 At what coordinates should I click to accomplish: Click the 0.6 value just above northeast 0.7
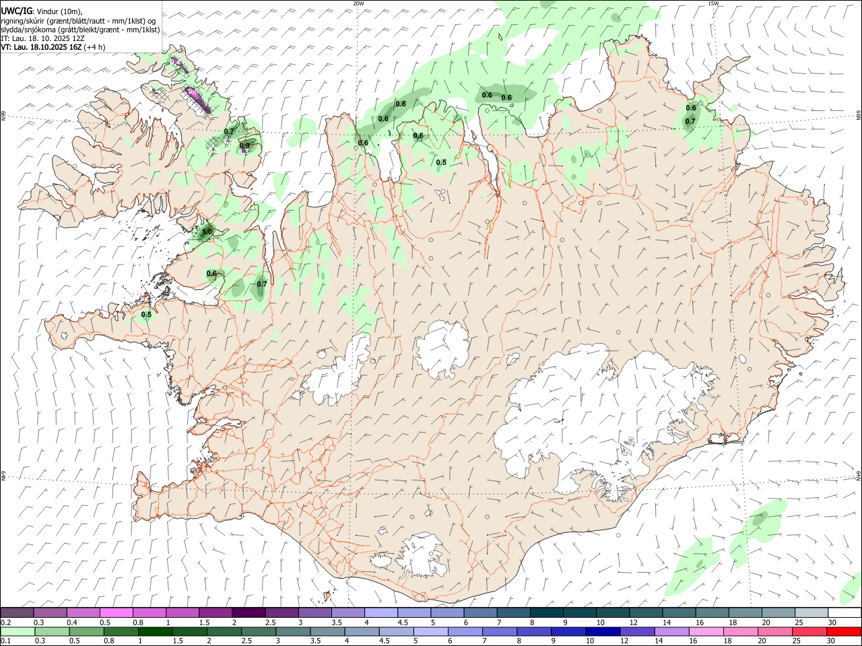pyautogui.click(x=691, y=108)
